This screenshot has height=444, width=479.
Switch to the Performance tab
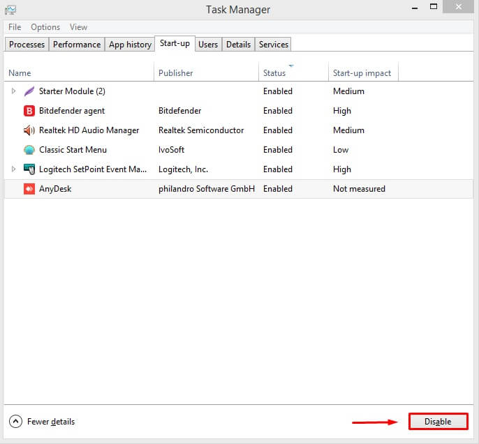coord(77,45)
